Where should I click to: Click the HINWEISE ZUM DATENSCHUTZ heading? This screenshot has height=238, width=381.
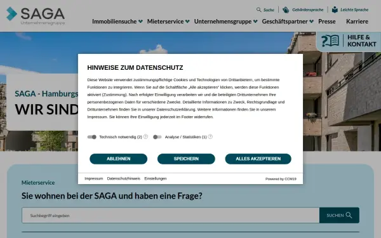(135, 67)
